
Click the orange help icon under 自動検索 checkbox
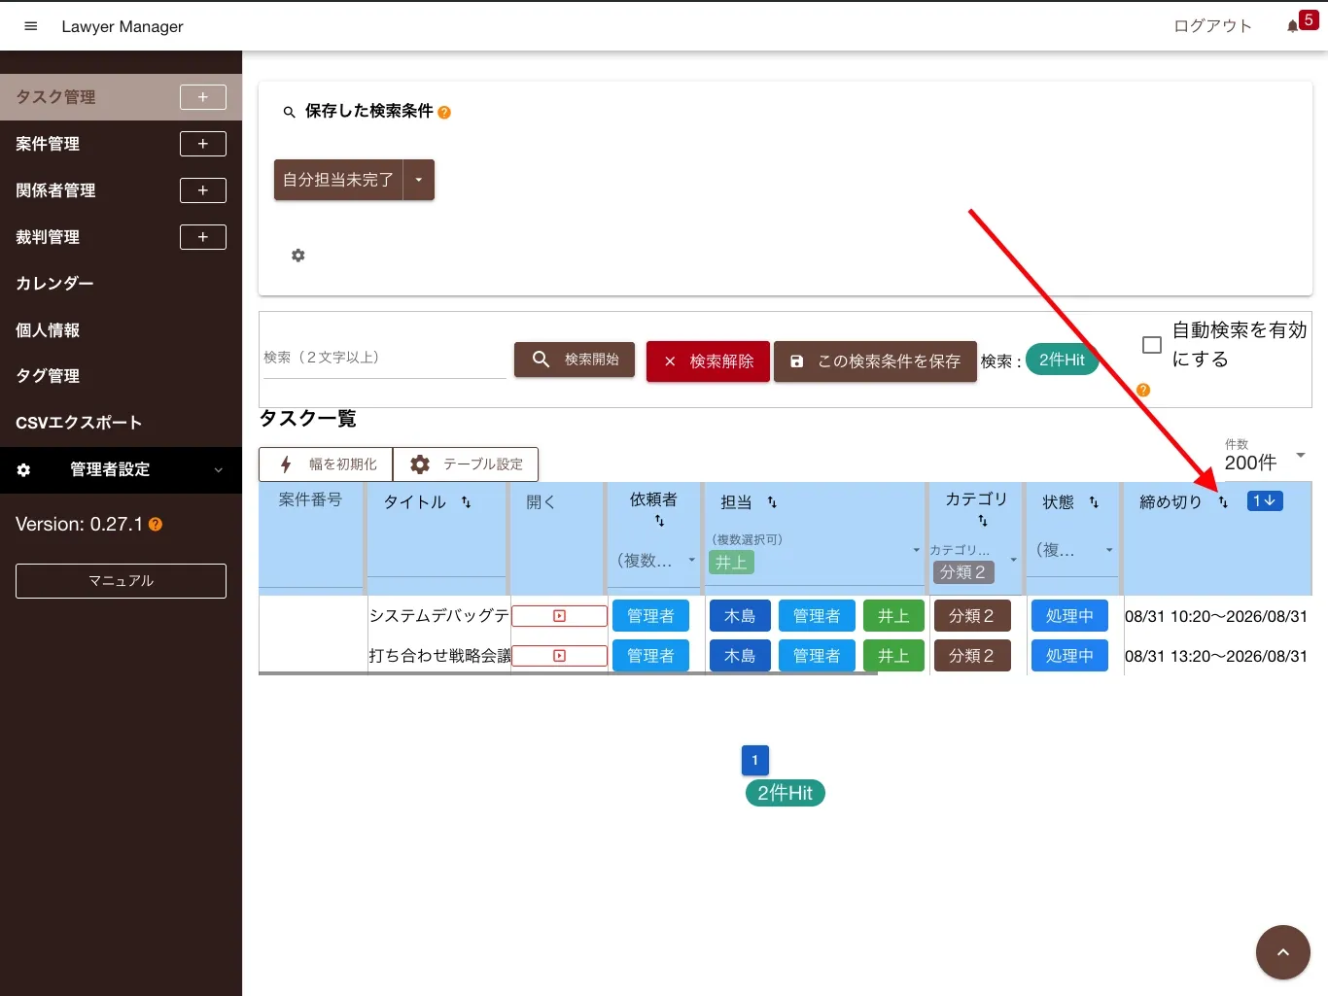[1143, 390]
